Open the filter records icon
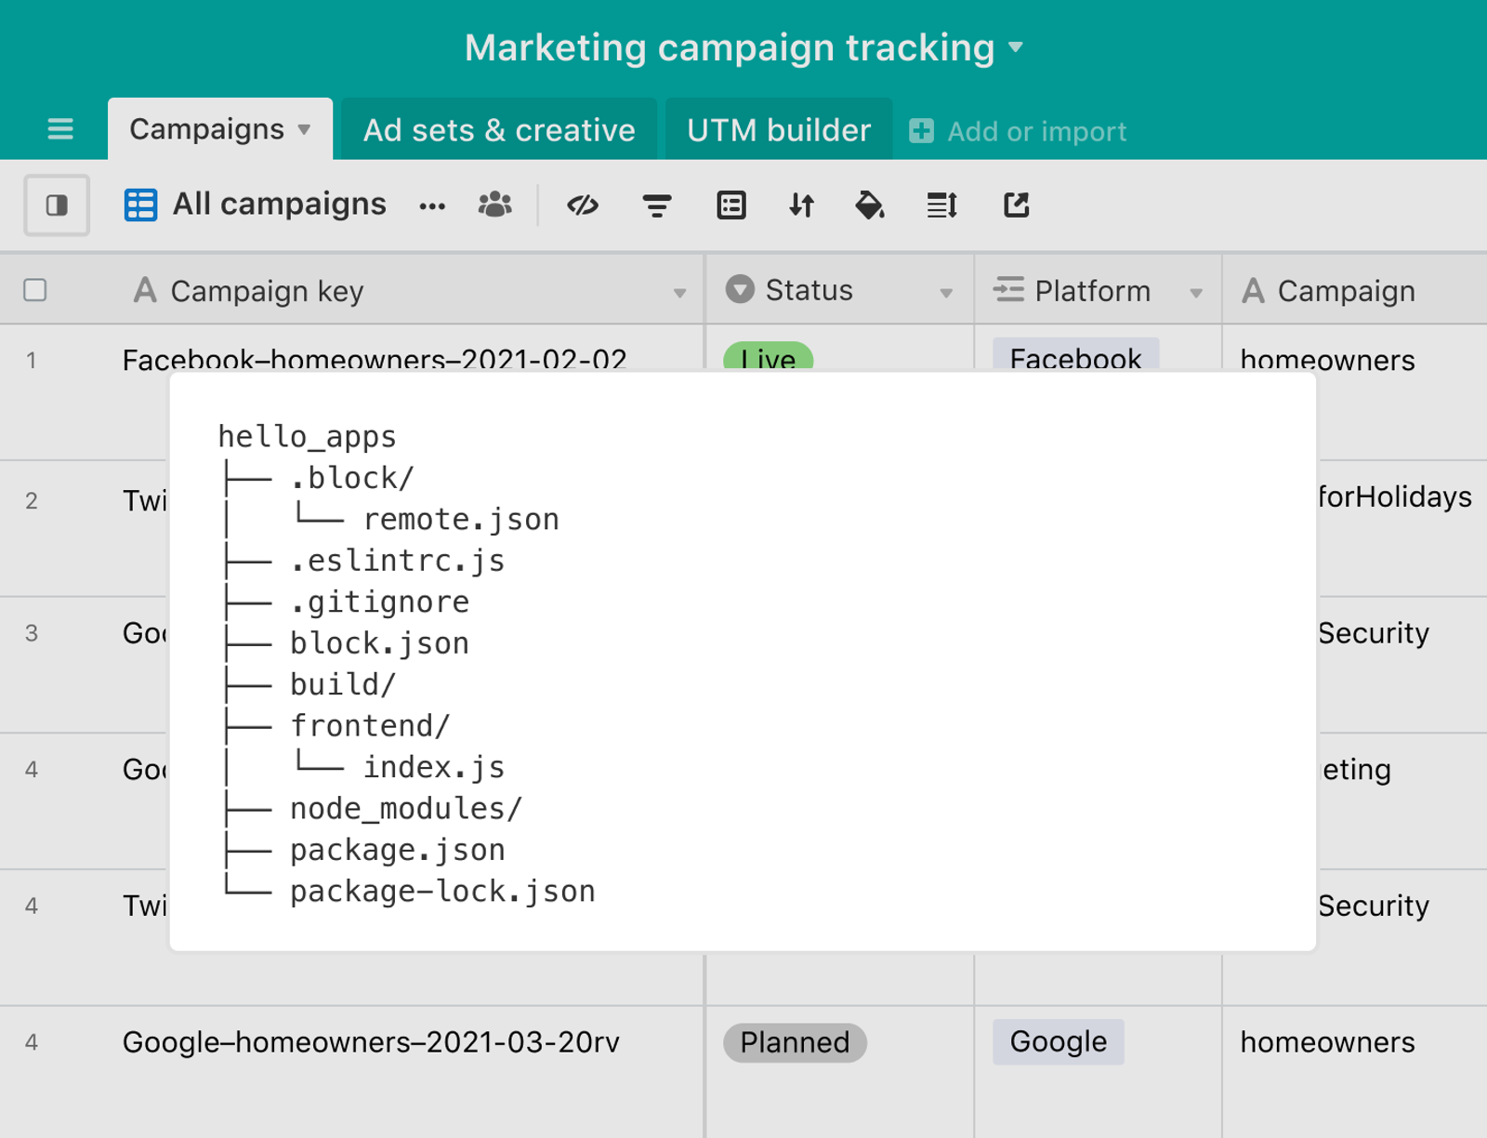Image resolution: width=1487 pixels, height=1138 pixels. [657, 205]
